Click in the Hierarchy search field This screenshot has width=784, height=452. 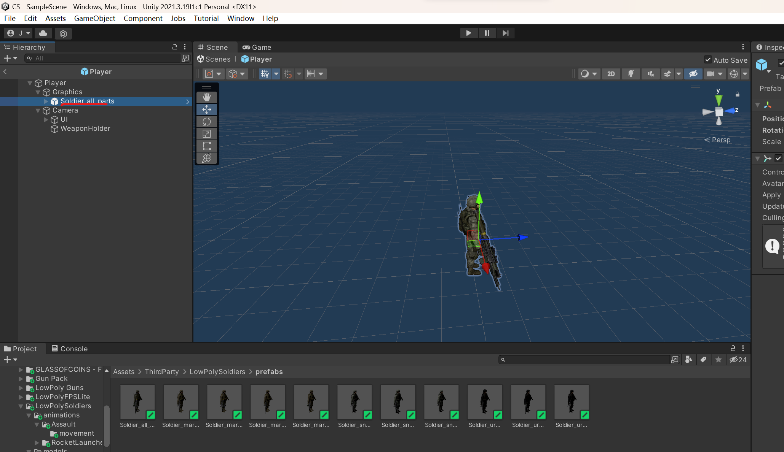pyautogui.click(x=102, y=58)
